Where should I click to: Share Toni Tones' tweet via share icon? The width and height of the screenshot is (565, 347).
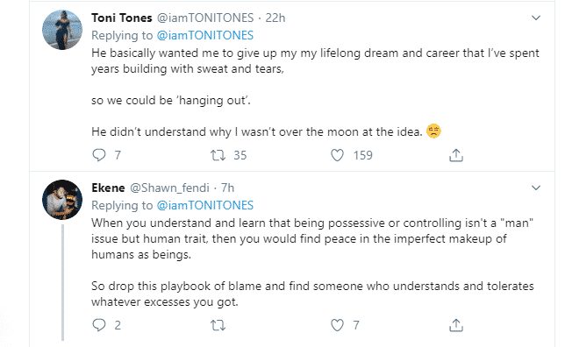tap(456, 155)
